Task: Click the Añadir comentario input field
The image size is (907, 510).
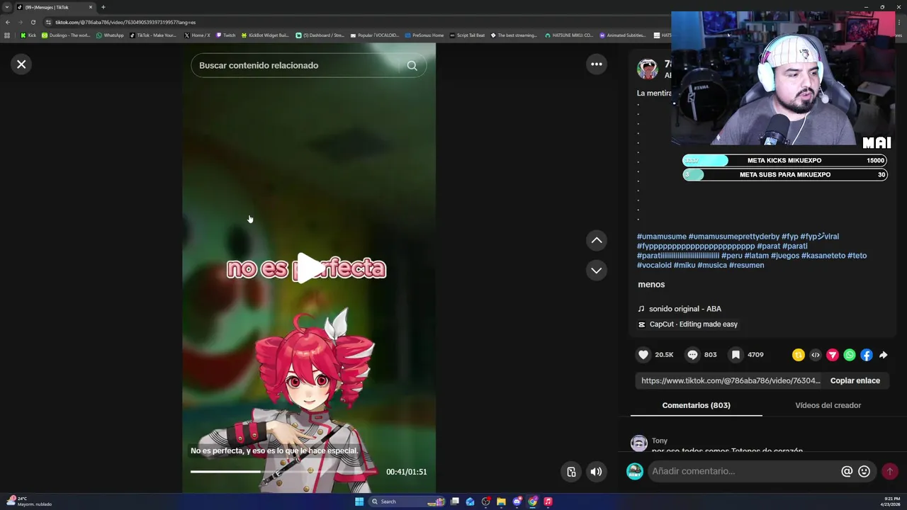Action: click(x=744, y=471)
